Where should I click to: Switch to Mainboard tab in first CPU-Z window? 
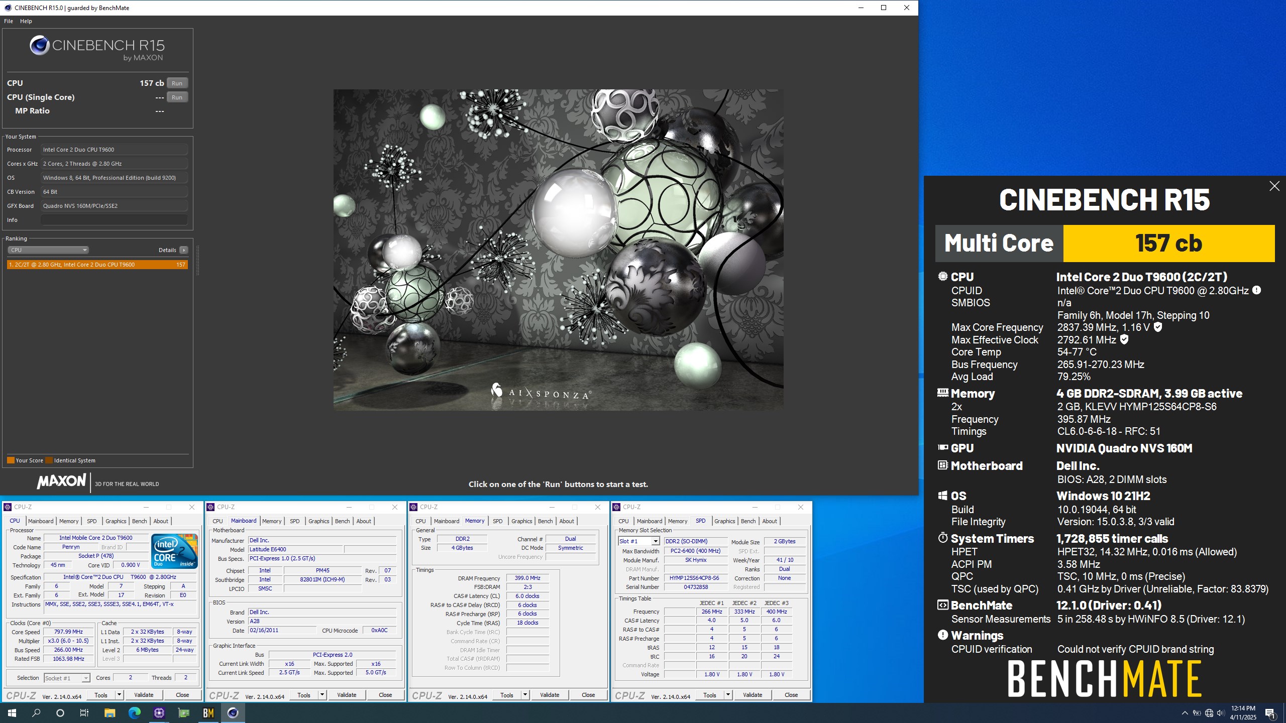click(41, 521)
